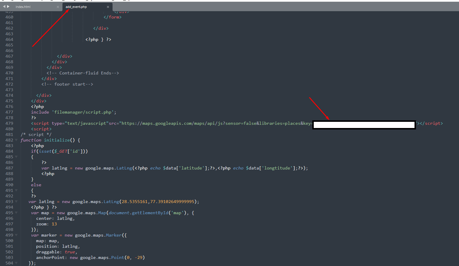Fold the map options block at line 495
The height and width of the screenshot is (266, 459).
[16, 213]
